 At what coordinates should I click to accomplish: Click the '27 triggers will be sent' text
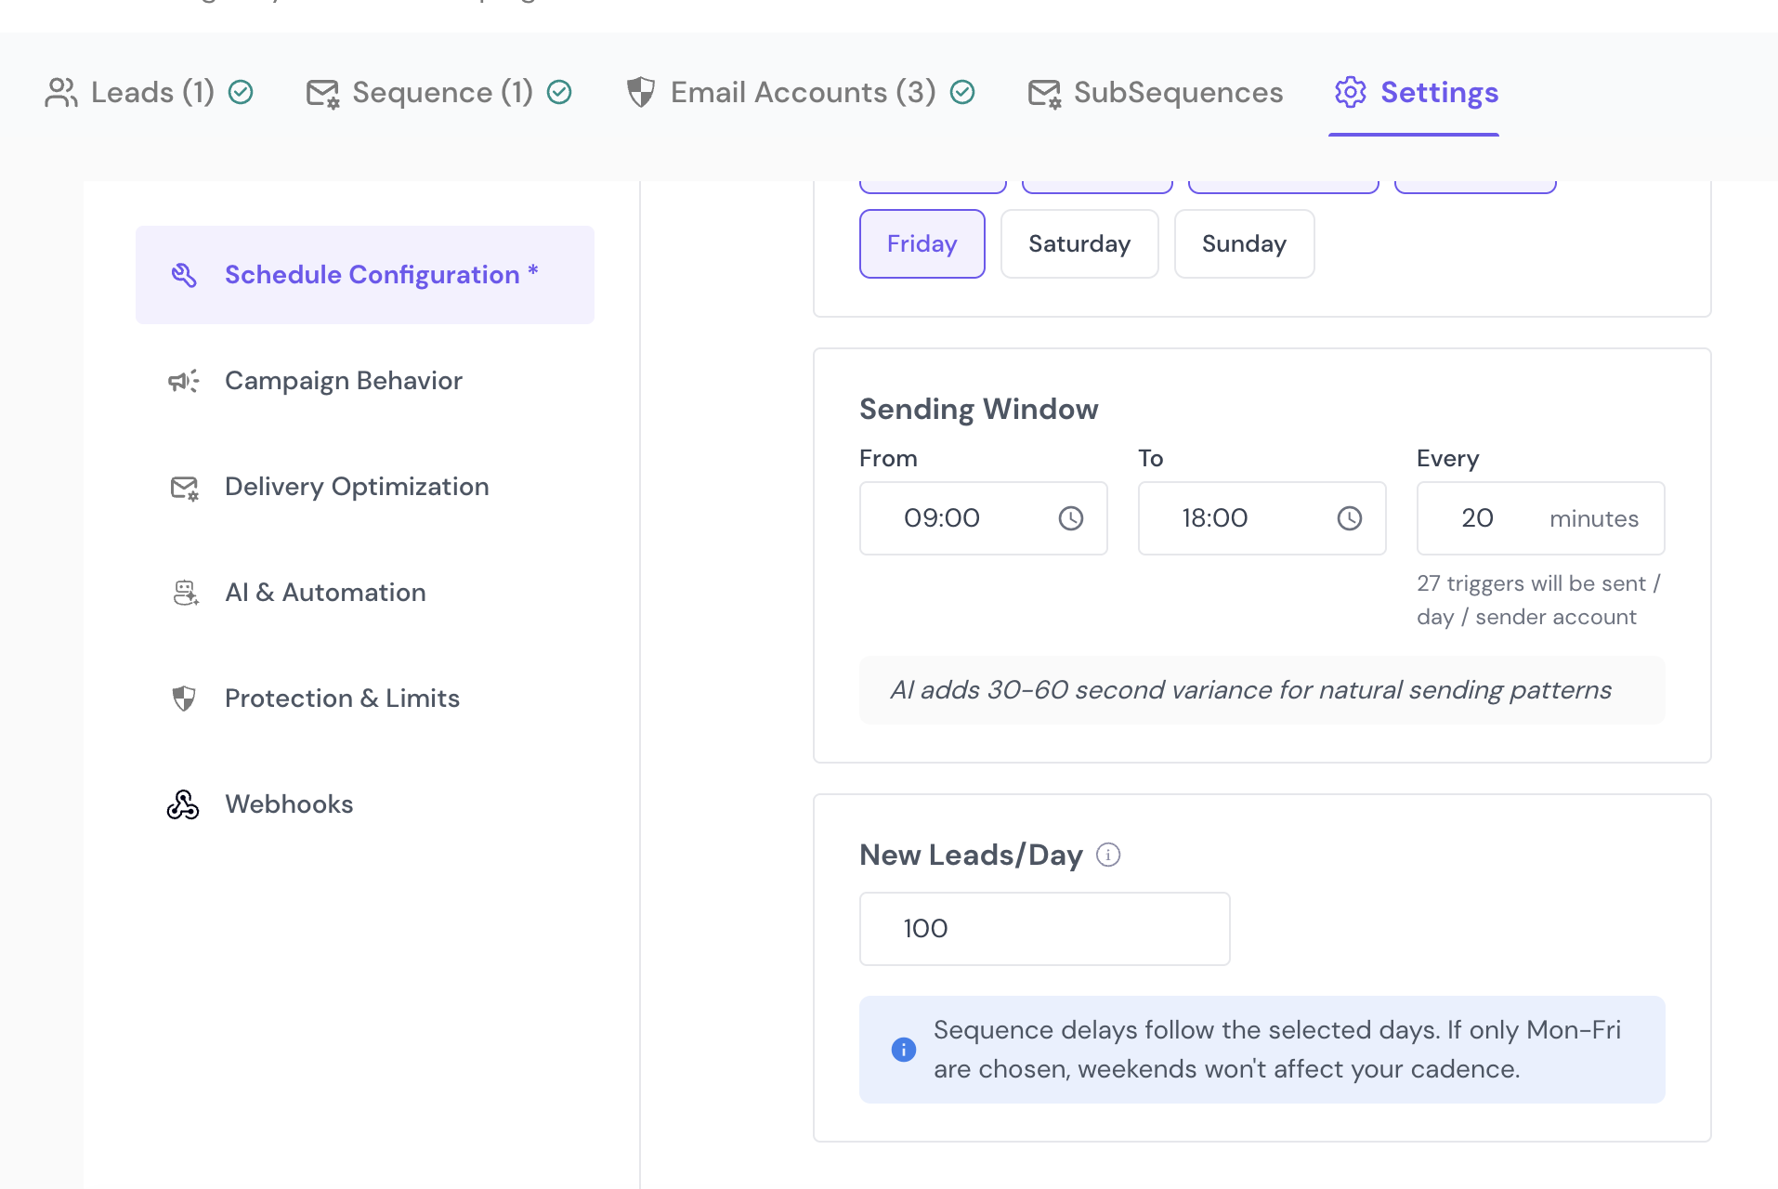(x=1539, y=600)
